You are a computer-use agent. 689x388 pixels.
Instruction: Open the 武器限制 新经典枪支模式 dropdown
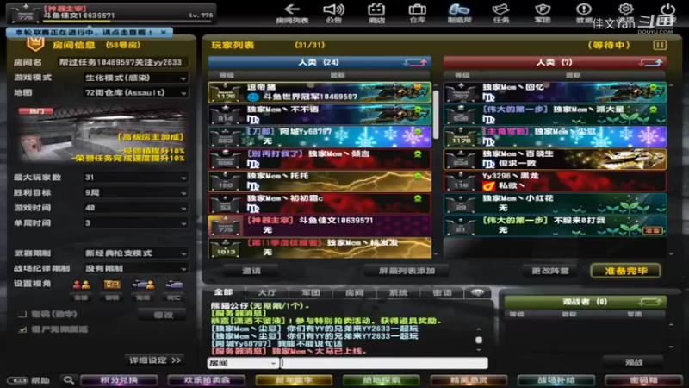(136, 253)
